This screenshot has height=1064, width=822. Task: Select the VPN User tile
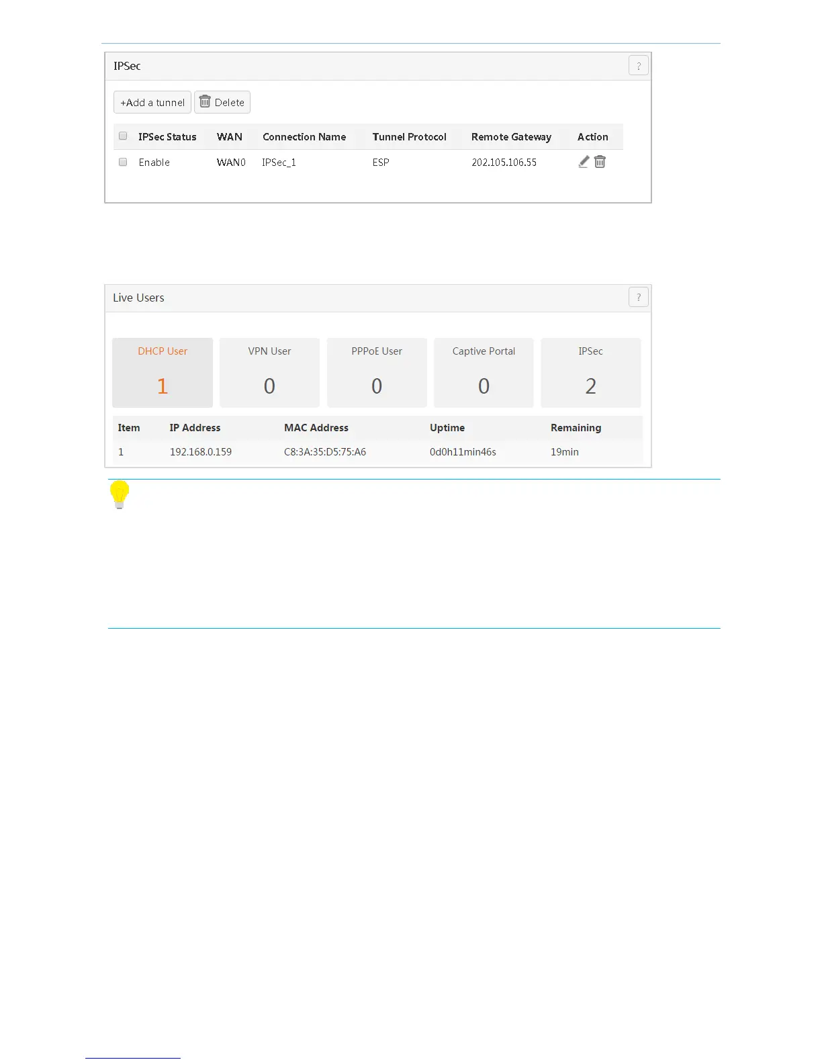[269, 372]
